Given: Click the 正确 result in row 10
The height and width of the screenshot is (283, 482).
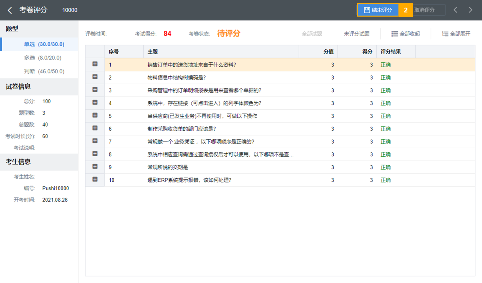Looking at the screenshot, I should (386, 180).
